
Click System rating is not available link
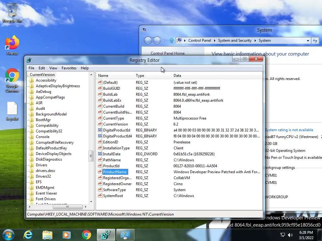[289, 130]
